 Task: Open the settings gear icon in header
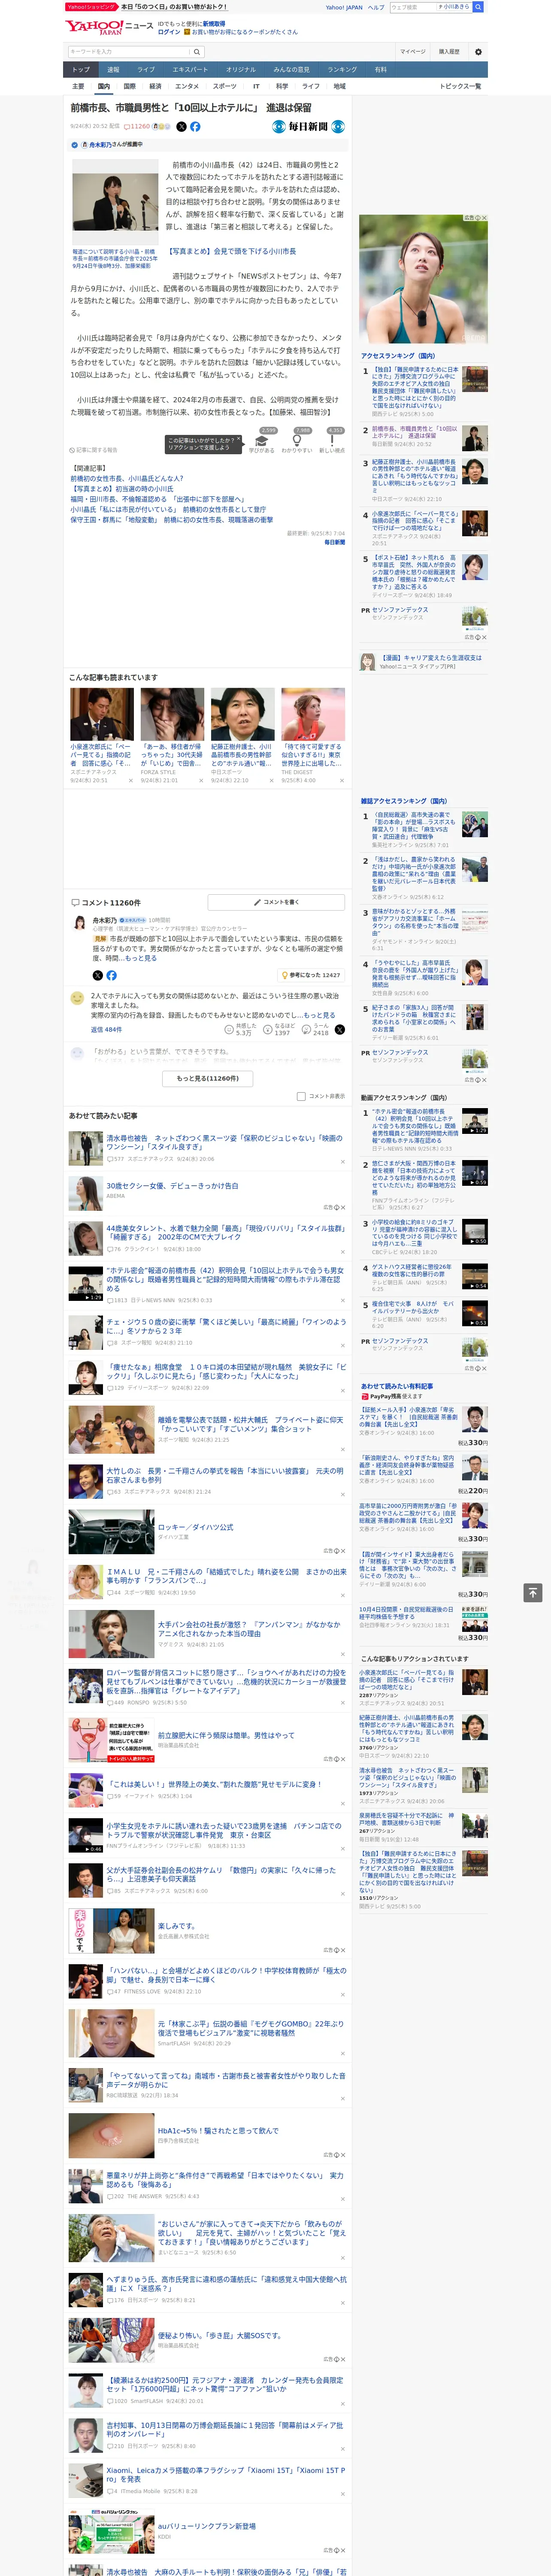478,52
